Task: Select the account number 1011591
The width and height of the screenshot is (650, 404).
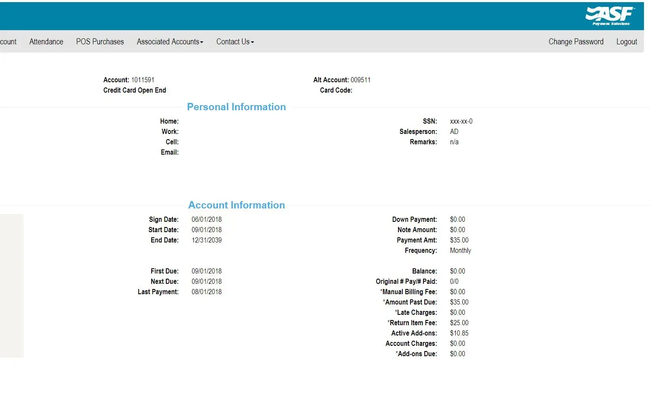Action: (143, 80)
